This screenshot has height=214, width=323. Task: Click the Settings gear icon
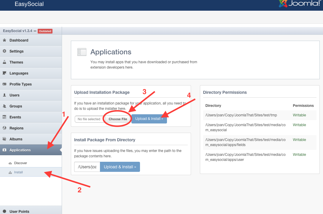pos(4,51)
